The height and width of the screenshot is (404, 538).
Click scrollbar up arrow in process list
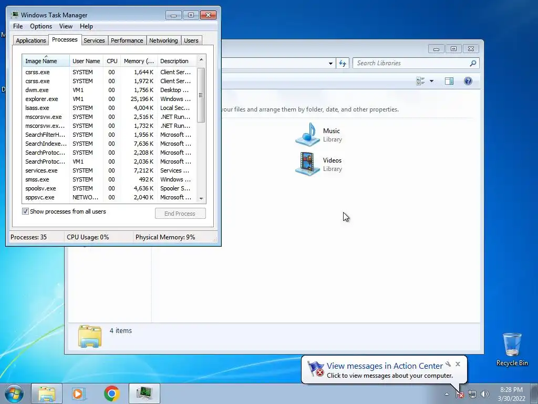coord(201,60)
